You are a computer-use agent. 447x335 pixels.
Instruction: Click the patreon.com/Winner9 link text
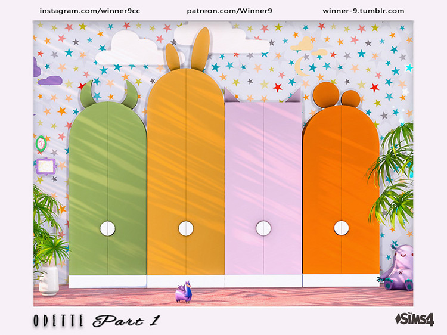coord(229,11)
